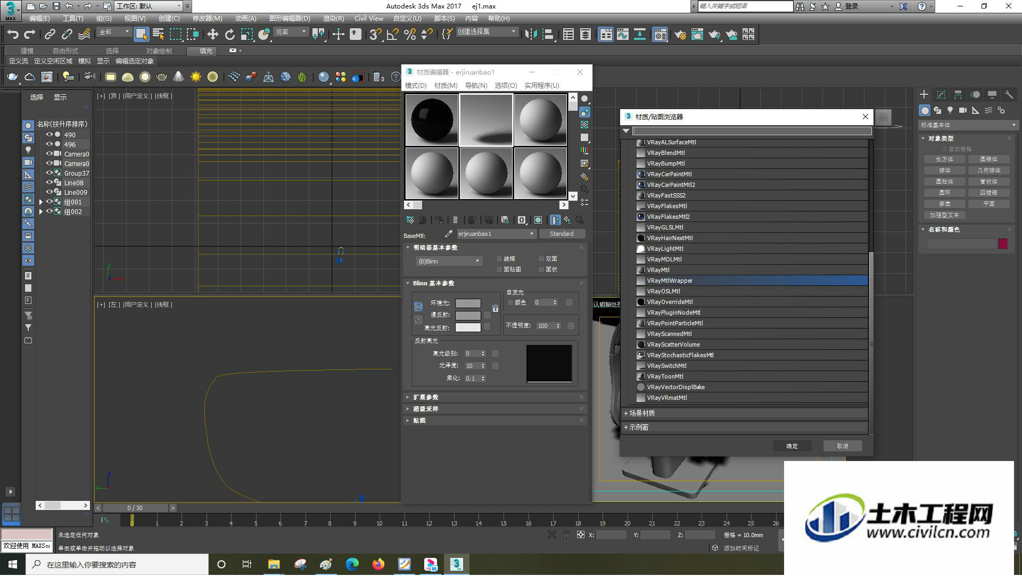Click the reset map/material trash icon

[455, 220]
